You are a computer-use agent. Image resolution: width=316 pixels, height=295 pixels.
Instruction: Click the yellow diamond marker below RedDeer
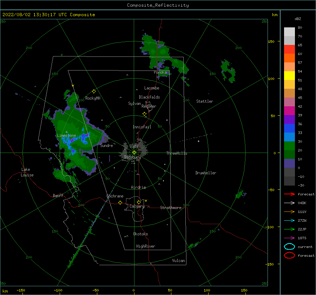[x=145, y=114]
